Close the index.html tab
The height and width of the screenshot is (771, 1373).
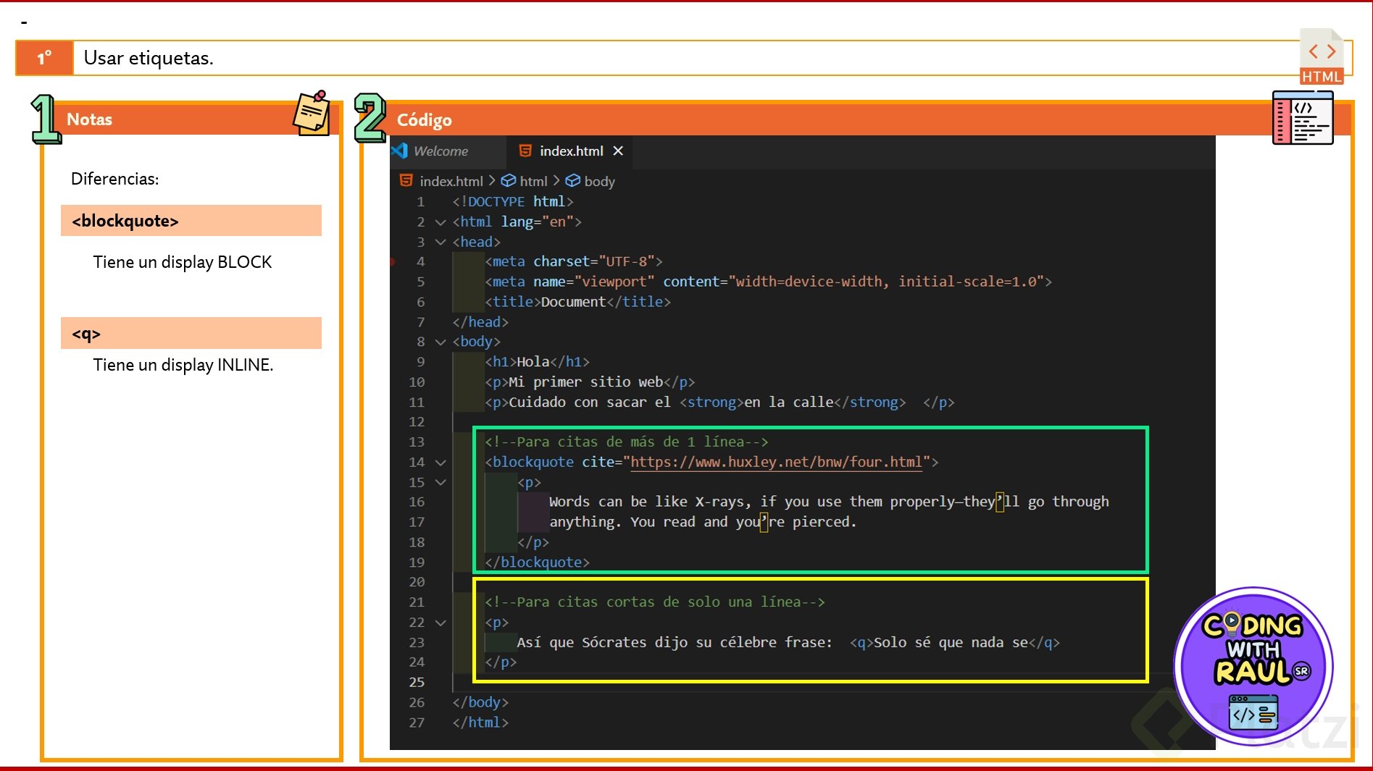(x=618, y=151)
